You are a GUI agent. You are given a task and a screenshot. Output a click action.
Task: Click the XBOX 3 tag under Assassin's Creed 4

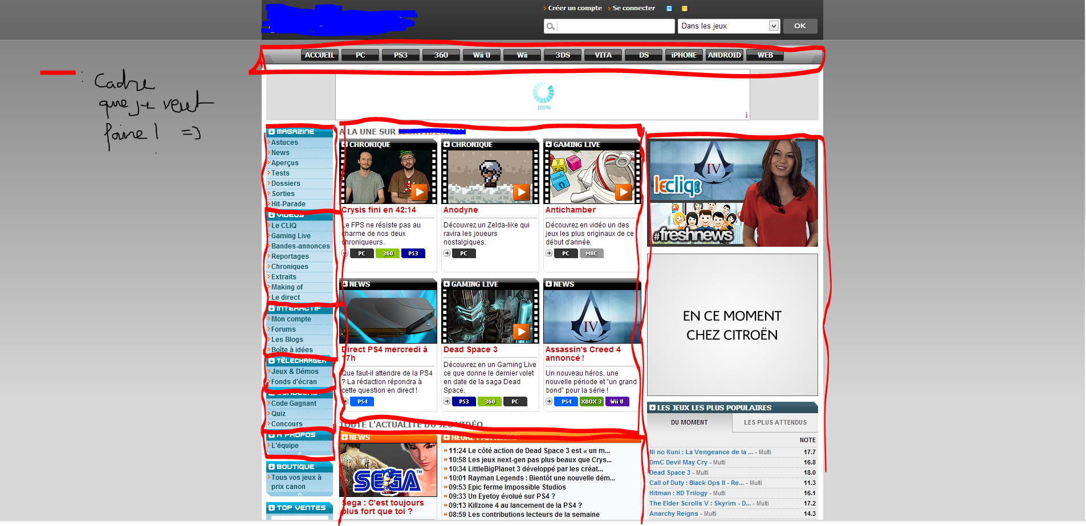(591, 402)
